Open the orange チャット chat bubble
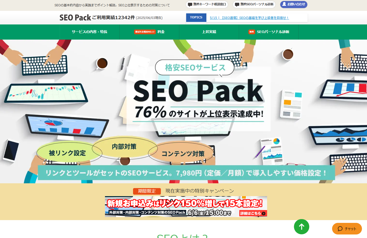The image size is (367, 238). [347, 229]
